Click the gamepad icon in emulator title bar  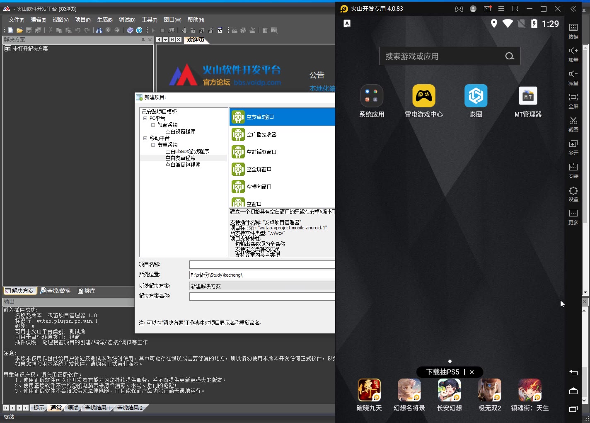459,9
